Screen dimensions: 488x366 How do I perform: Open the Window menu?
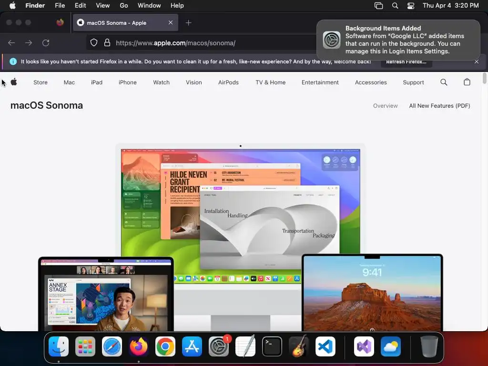pyautogui.click(x=149, y=6)
